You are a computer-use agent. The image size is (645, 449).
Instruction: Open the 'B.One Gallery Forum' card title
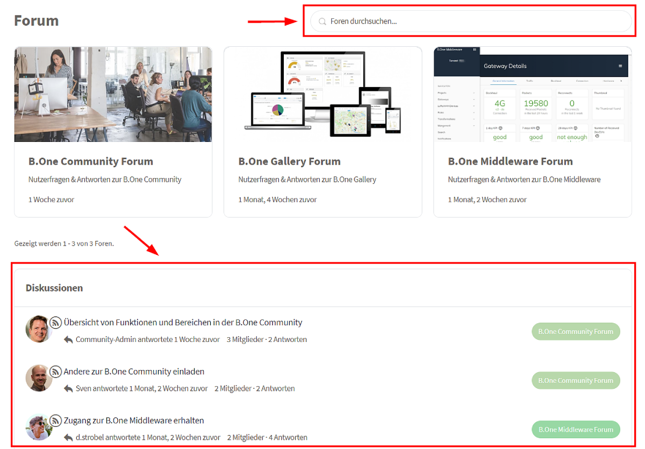pyautogui.click(x=289, y=161)
